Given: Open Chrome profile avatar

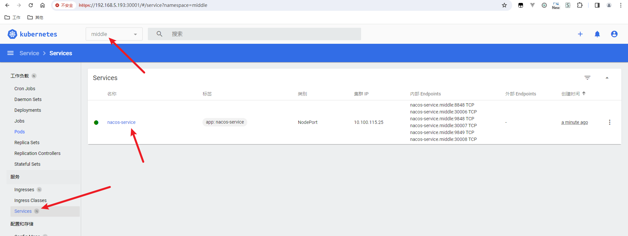Looking at the screenshot, I should pyautogui.click(x=609, y=5).
